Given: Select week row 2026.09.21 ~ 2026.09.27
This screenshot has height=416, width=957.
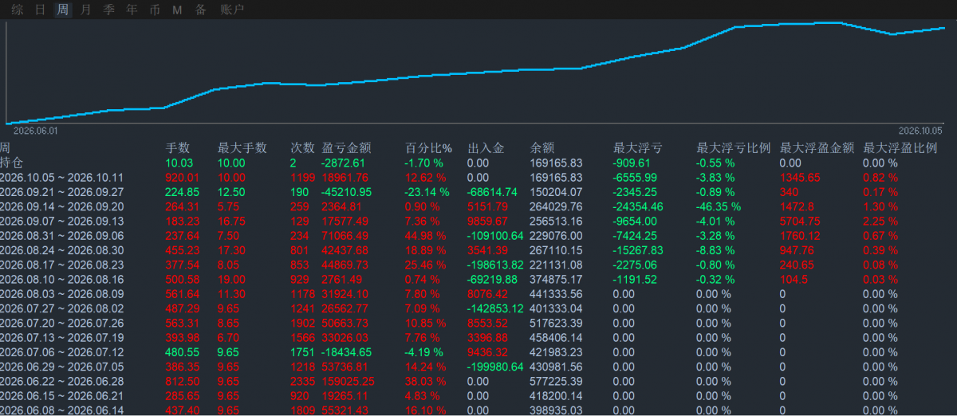Looking at the screenshot, I should (62, 192).
